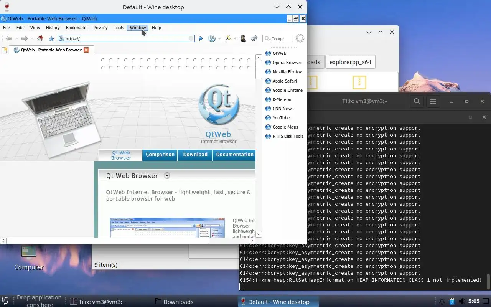Screen dimensions: 491x307
Task: Click the globe icon next to YouTube
Action: pos(268,118)
